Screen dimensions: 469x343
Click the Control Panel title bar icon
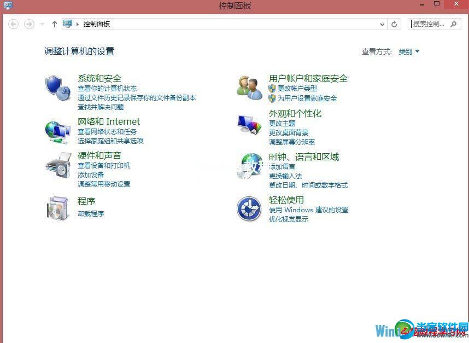pyautogui.click(x=8, y=5)
